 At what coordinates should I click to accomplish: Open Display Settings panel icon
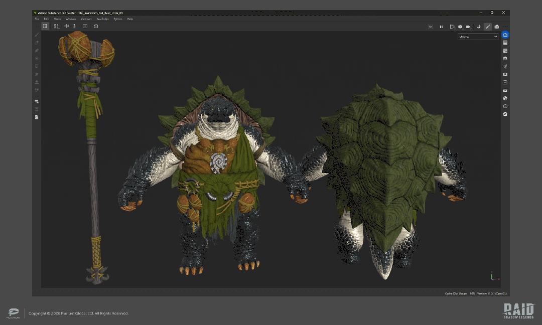click(505, 74)
